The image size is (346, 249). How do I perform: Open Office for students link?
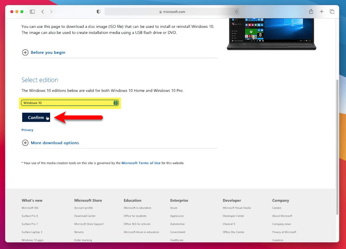tap(135, 216)
